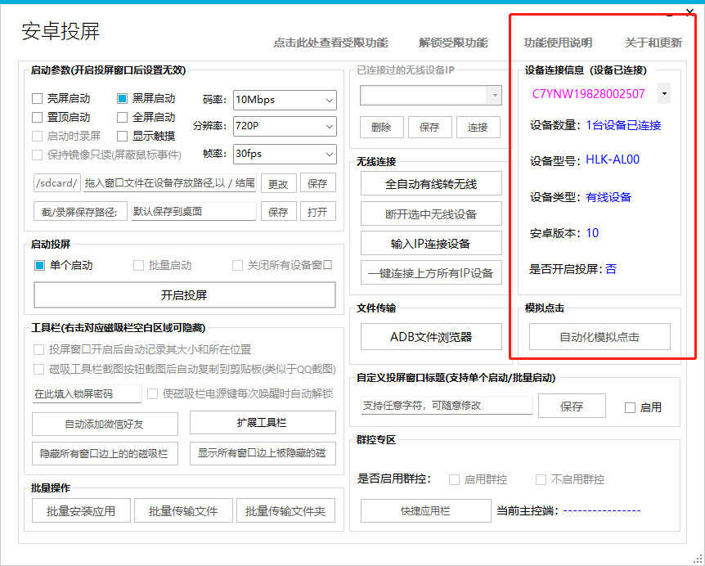Click 批量传输文件 button
This screenshot has width=705, height=566.
click(x=183, y=510)
